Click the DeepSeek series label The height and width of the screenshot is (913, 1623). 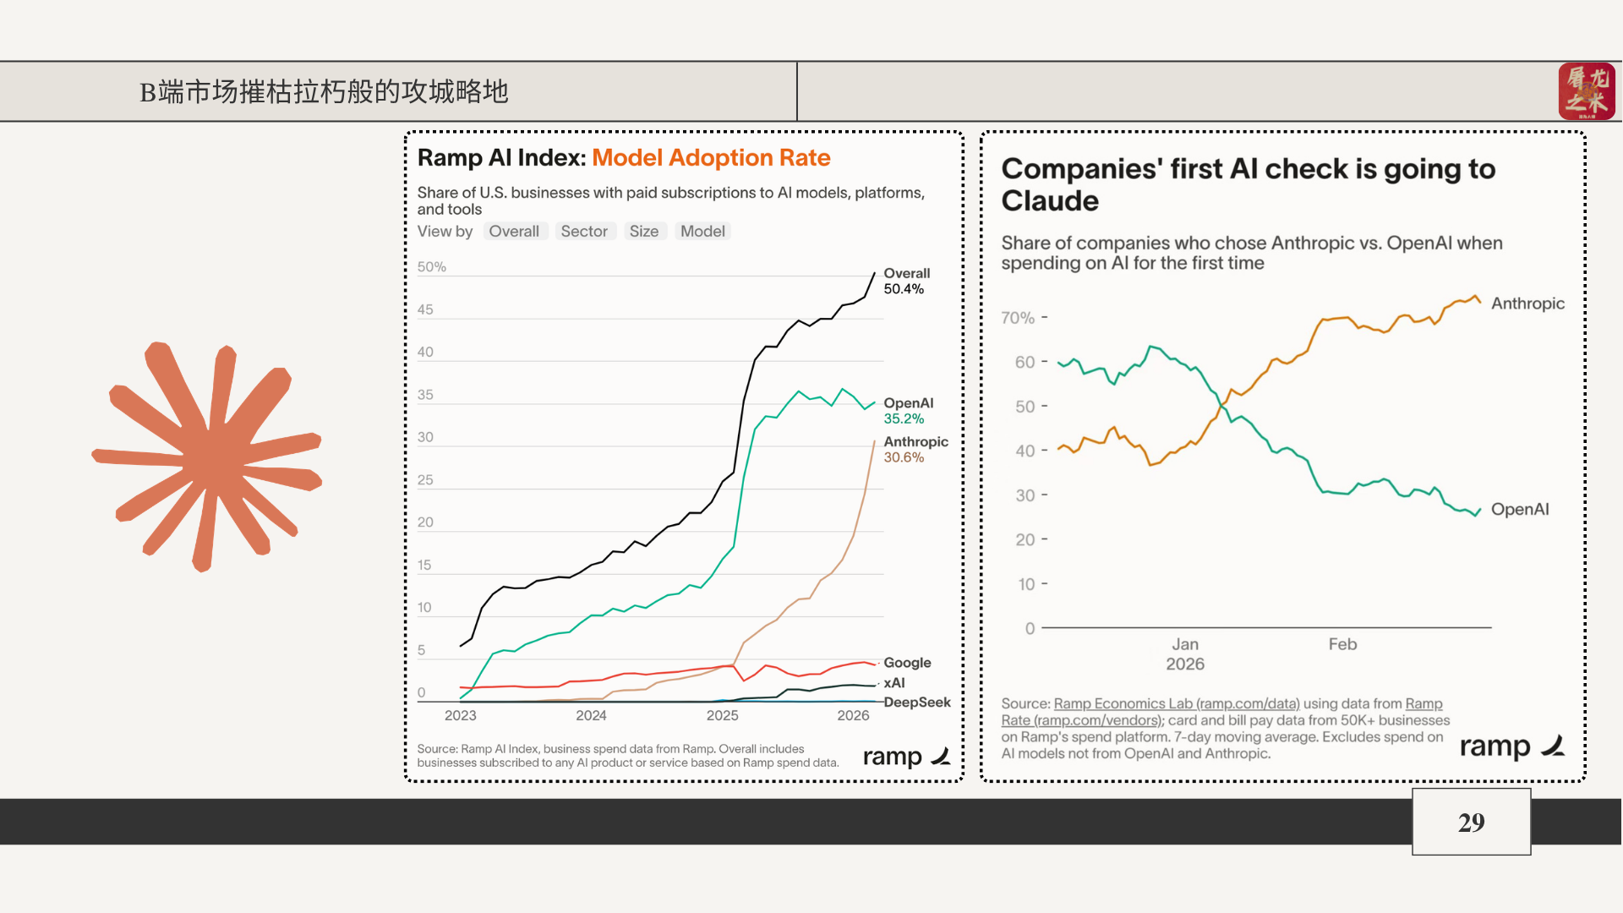[x=917, y=703]
